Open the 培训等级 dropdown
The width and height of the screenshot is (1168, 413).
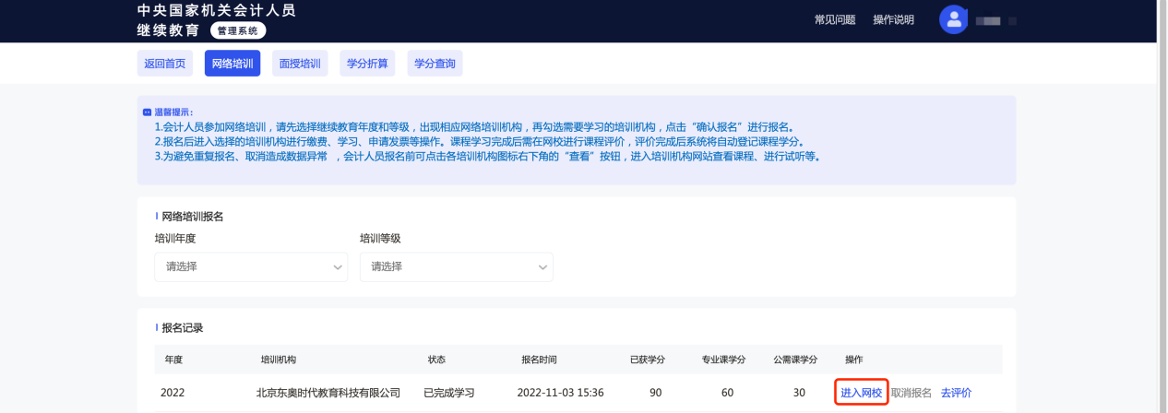(x=456, y=266)
